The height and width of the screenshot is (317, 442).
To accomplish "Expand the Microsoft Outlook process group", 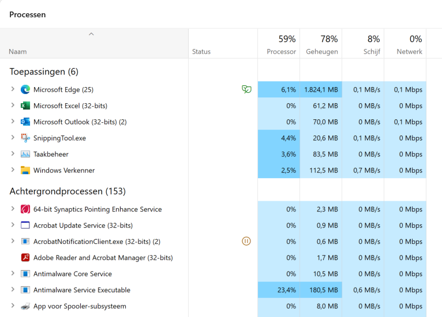I will tap(13, 122).
